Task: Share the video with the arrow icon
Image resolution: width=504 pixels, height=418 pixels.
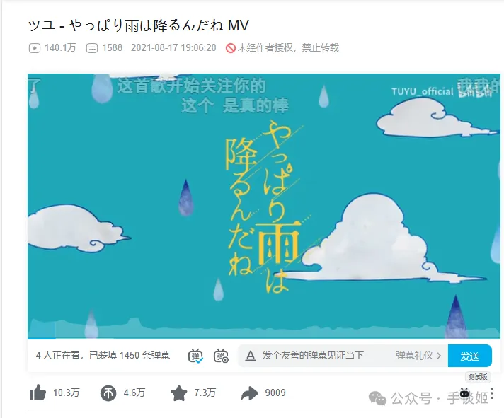Action: point(250,393)
